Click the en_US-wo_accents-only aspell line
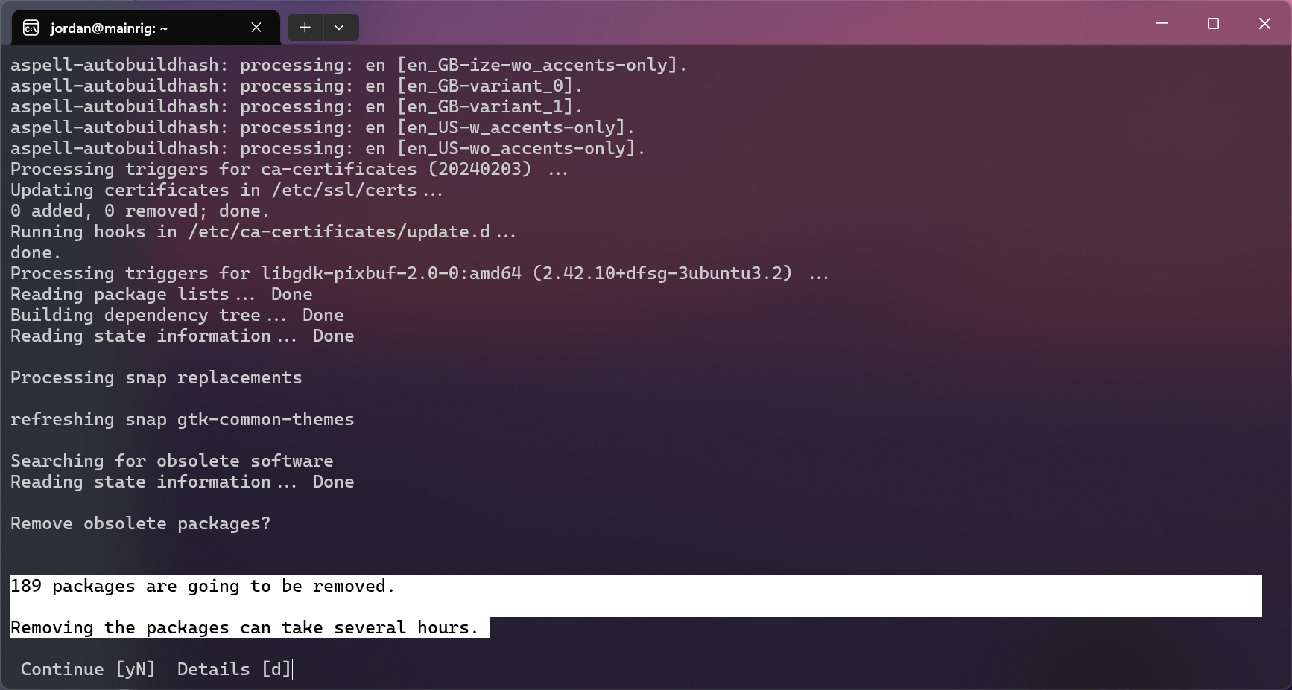 coord(328,148)
